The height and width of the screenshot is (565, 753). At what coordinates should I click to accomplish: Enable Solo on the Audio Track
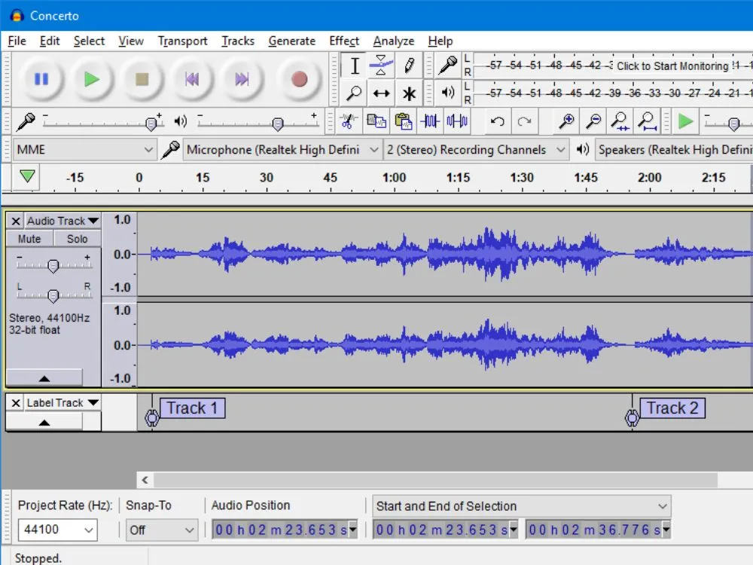[x=78, y=238]
